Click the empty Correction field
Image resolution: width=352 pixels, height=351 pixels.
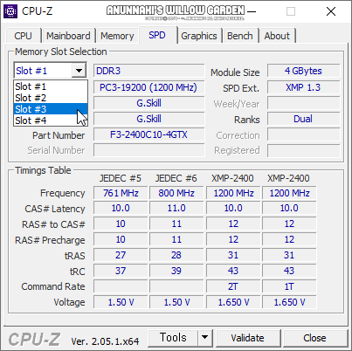point(303,134)
